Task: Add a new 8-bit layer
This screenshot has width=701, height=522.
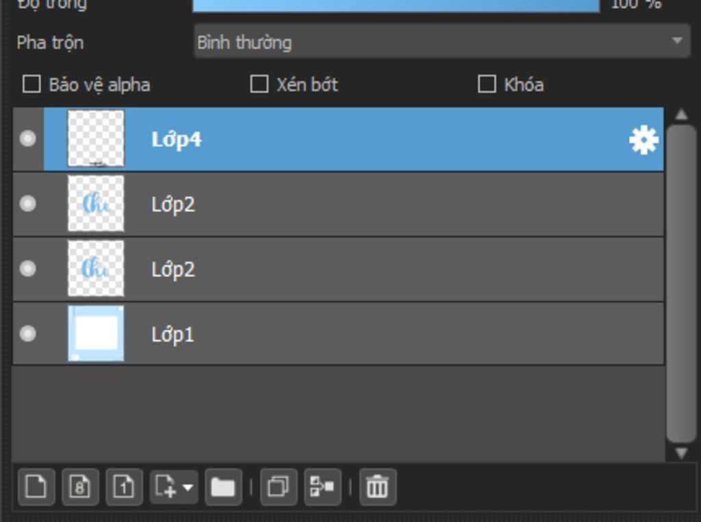Action: [80, 487]
